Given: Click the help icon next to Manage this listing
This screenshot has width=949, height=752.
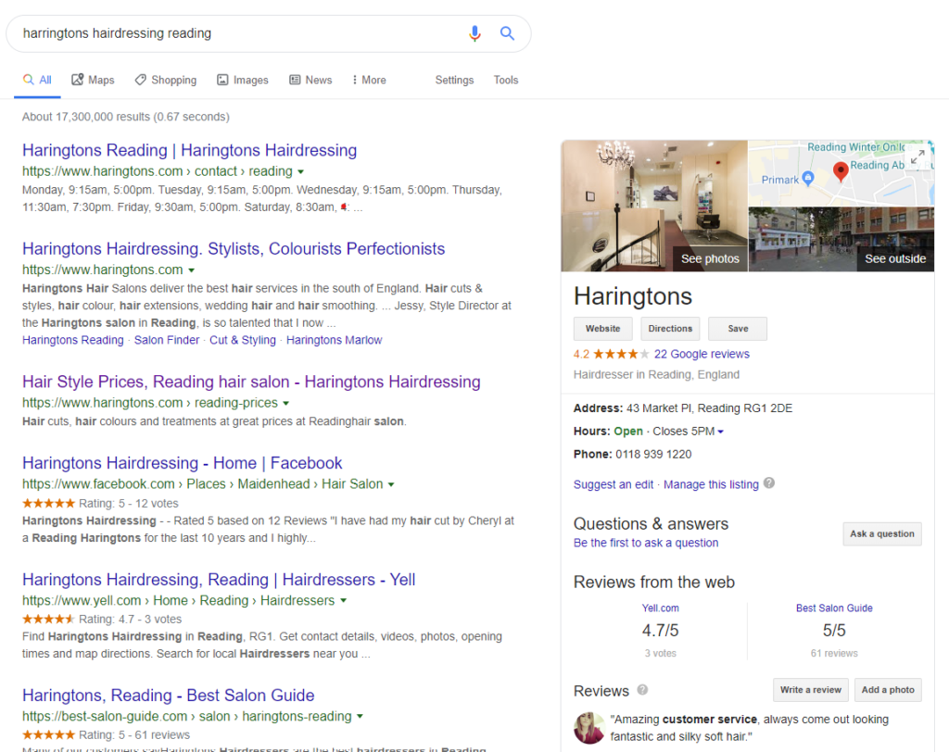Looking at the screenshot, I should click(769, 483).
